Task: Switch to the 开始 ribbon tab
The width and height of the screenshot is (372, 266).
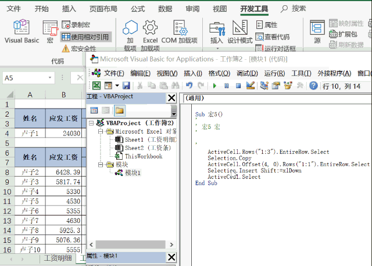Action: [x=41, y=9]
